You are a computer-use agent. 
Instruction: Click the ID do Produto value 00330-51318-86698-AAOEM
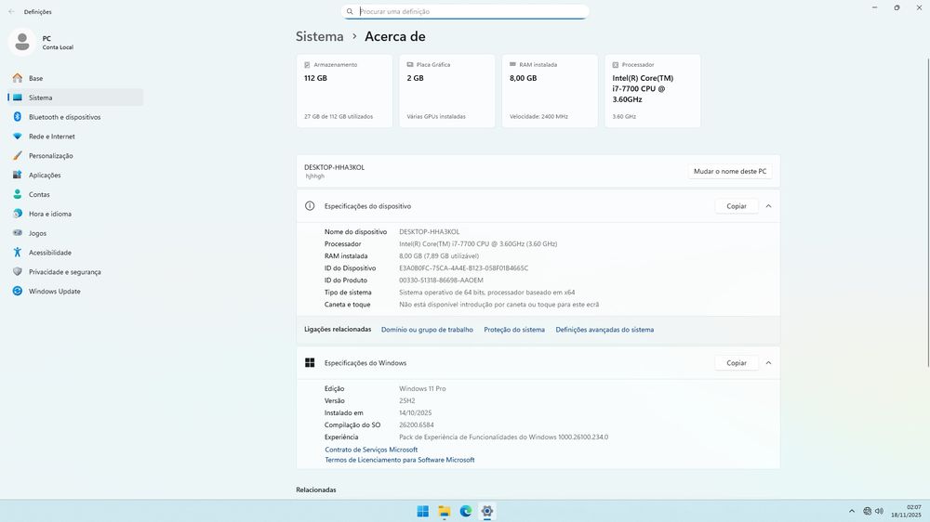pyautogui.click(x=441, y=281)
